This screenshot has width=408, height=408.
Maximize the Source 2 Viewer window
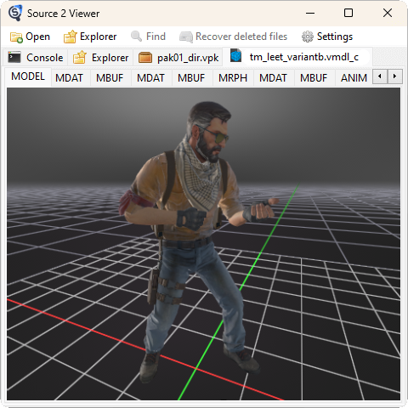348,13
